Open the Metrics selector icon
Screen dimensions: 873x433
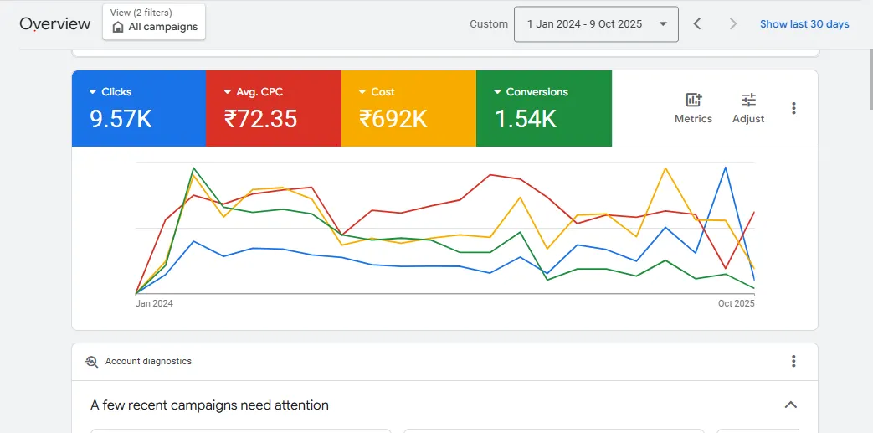[693, 101]
